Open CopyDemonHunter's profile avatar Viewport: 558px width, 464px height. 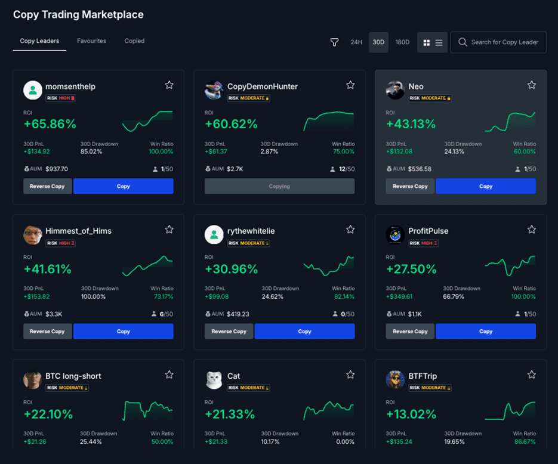click(x=214, y=90)
